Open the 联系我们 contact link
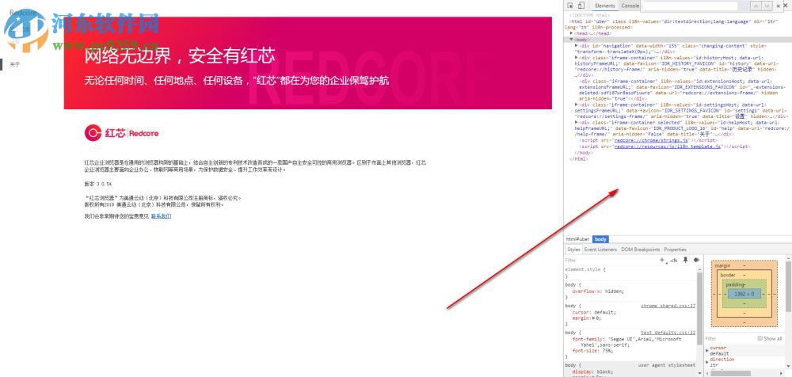Viewport: 792px width, 377px height. (161, 216)
